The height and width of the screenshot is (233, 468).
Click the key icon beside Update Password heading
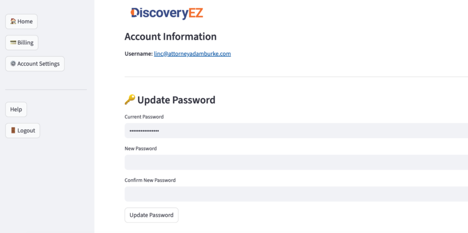tap(130, 100)
